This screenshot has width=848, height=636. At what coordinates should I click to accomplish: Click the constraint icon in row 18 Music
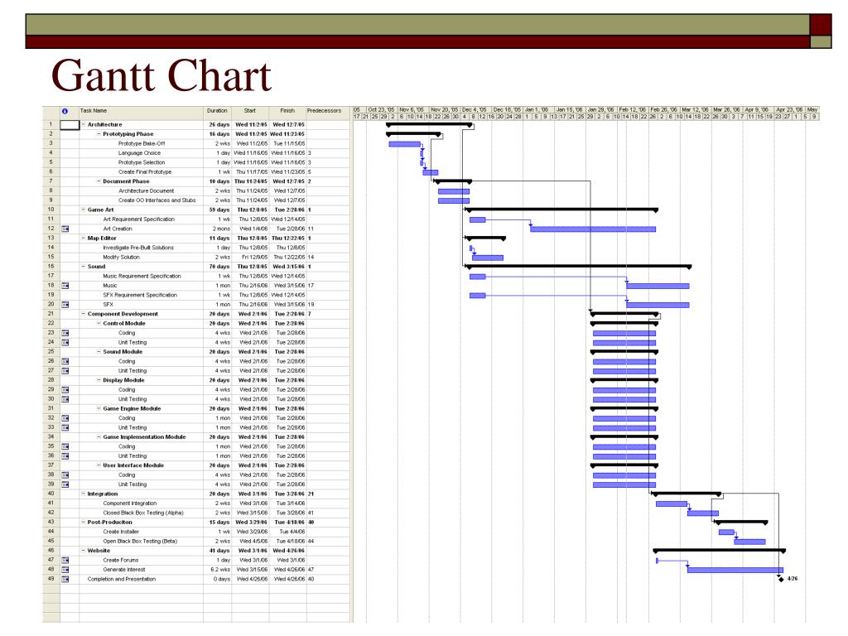click(65, 286)
